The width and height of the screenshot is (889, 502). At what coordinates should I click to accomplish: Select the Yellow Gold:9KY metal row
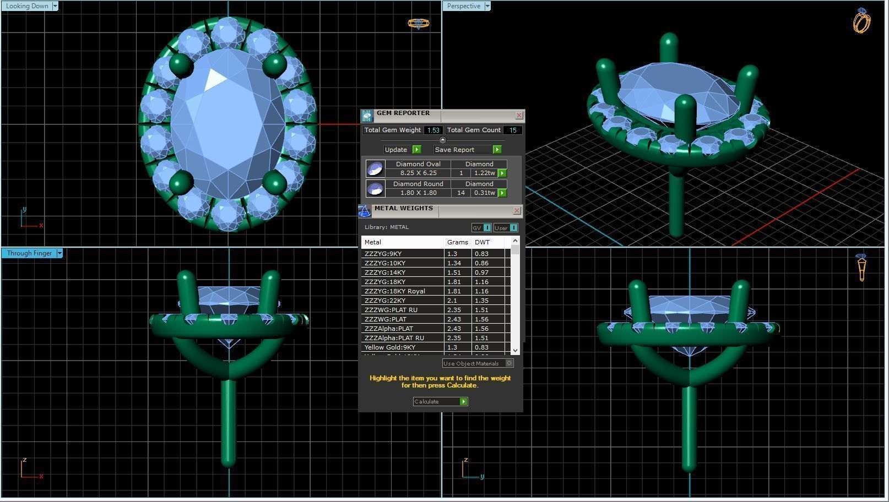coord(436,347)
